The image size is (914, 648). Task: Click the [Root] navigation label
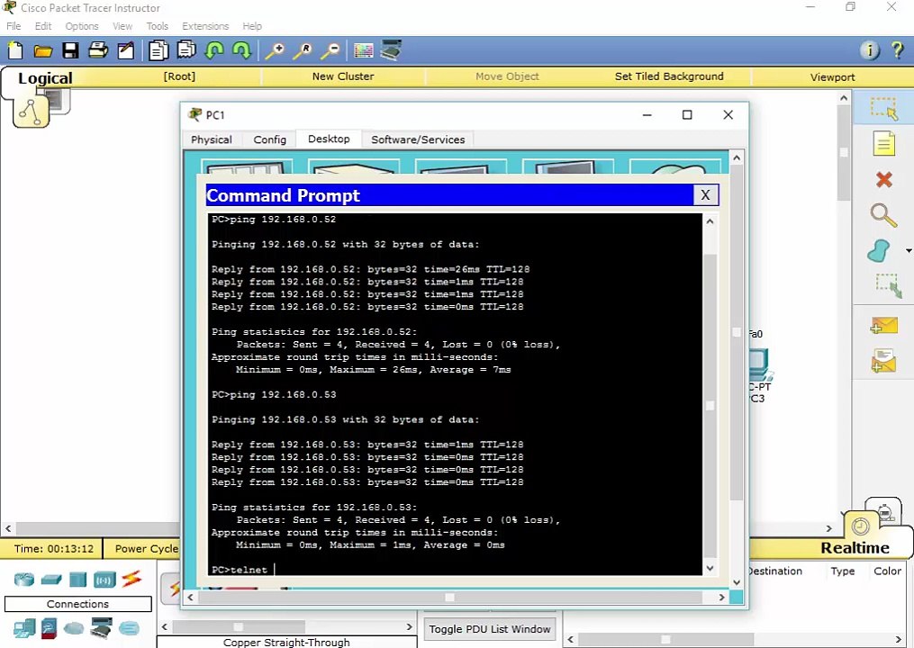coord(179,76)
